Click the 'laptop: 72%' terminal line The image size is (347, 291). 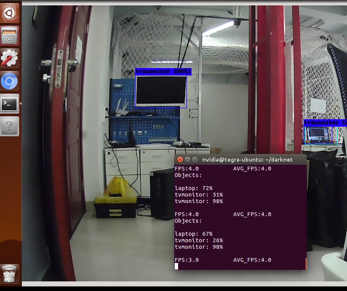(193, 188)
